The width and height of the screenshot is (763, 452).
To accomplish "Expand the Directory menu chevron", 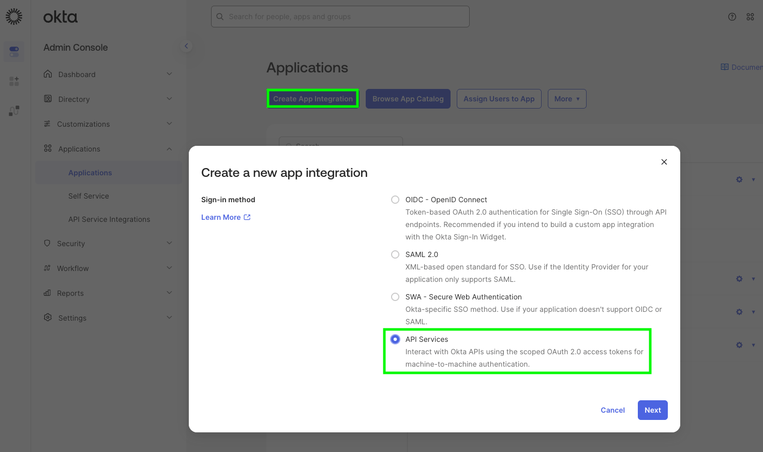I will 169,99.
